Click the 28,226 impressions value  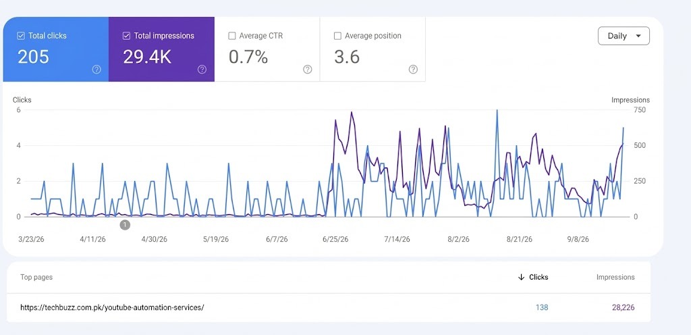pyautogui.click(x=624, y=308)
